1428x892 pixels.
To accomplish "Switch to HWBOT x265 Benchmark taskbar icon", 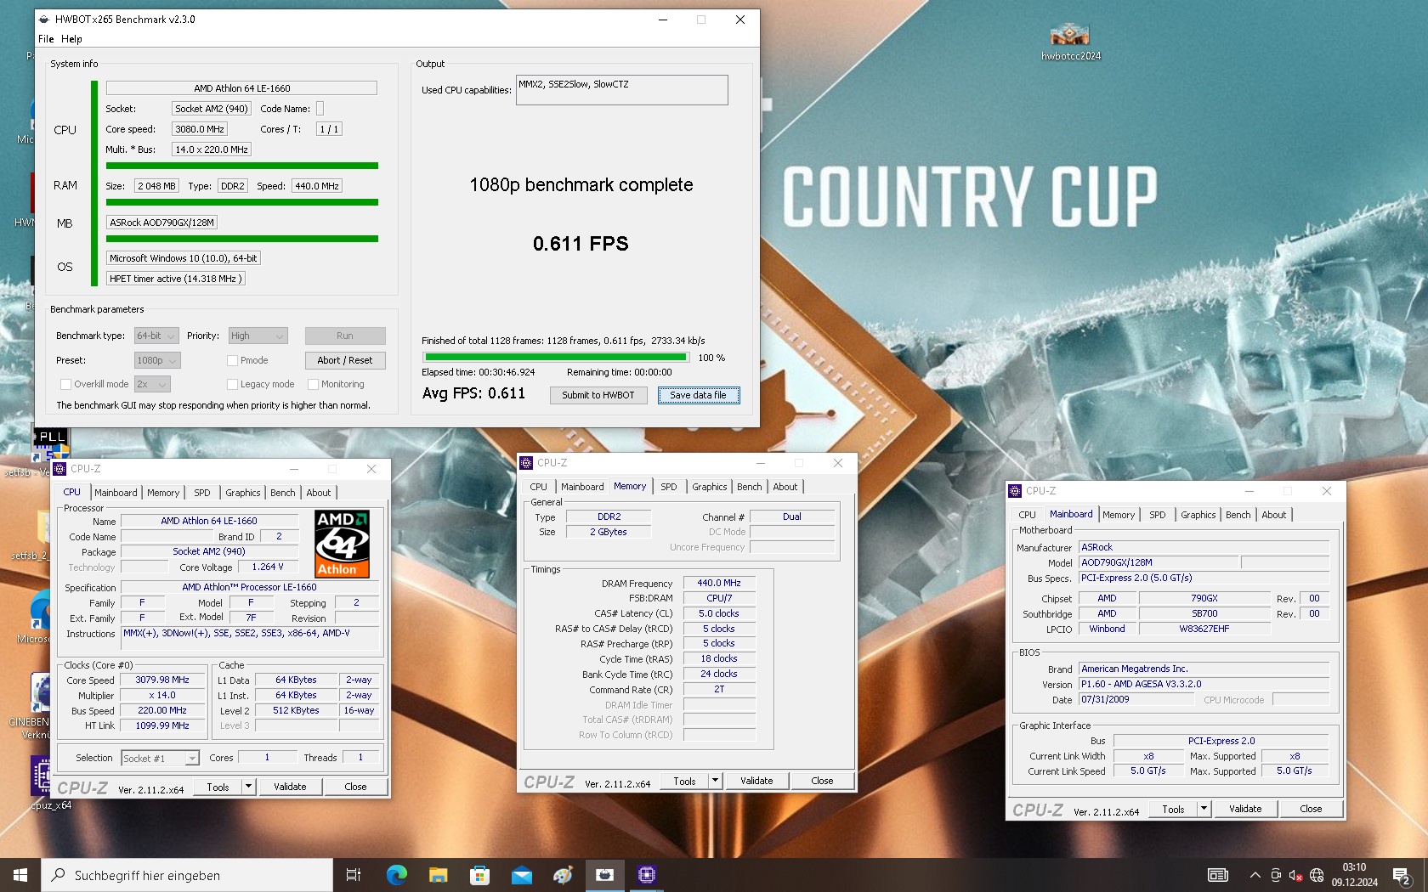I will [x=604, y=875].
